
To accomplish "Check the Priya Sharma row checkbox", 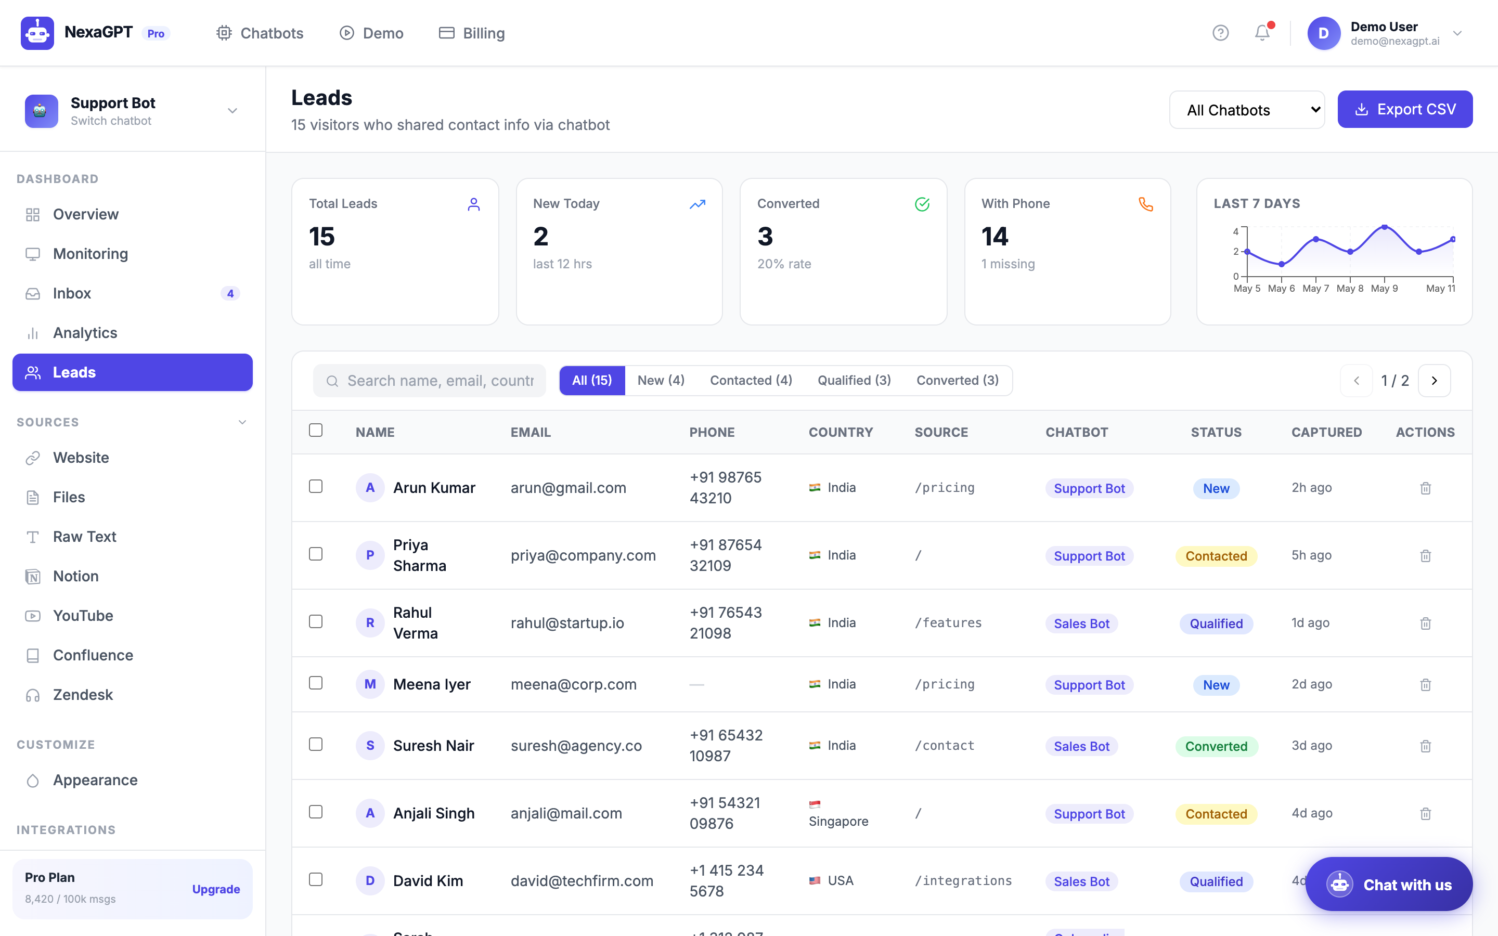I will (316, 554).
